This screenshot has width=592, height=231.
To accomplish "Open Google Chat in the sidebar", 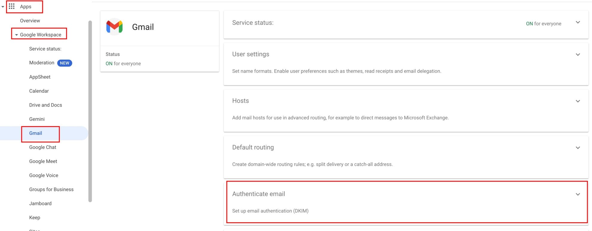I will coord(43,147).
